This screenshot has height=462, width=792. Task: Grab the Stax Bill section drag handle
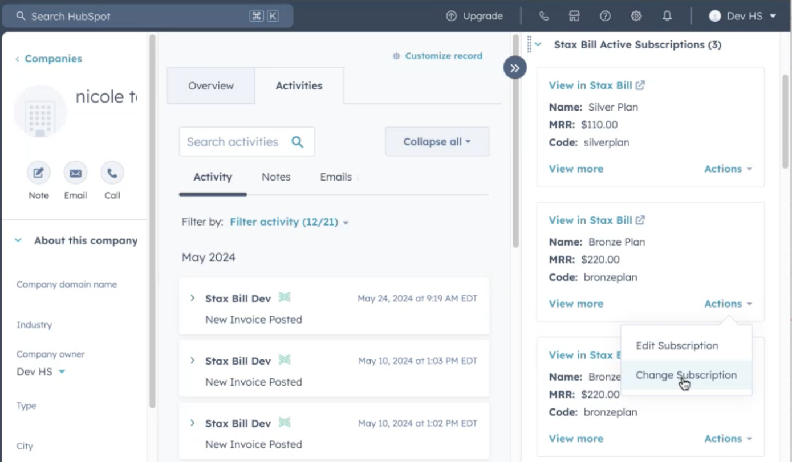tap(529, 44)
